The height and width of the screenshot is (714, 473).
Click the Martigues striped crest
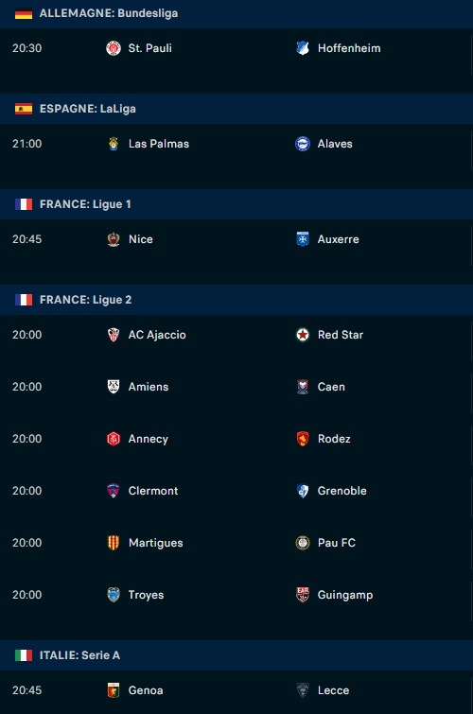pyautogui.click(x=114, y=543)
